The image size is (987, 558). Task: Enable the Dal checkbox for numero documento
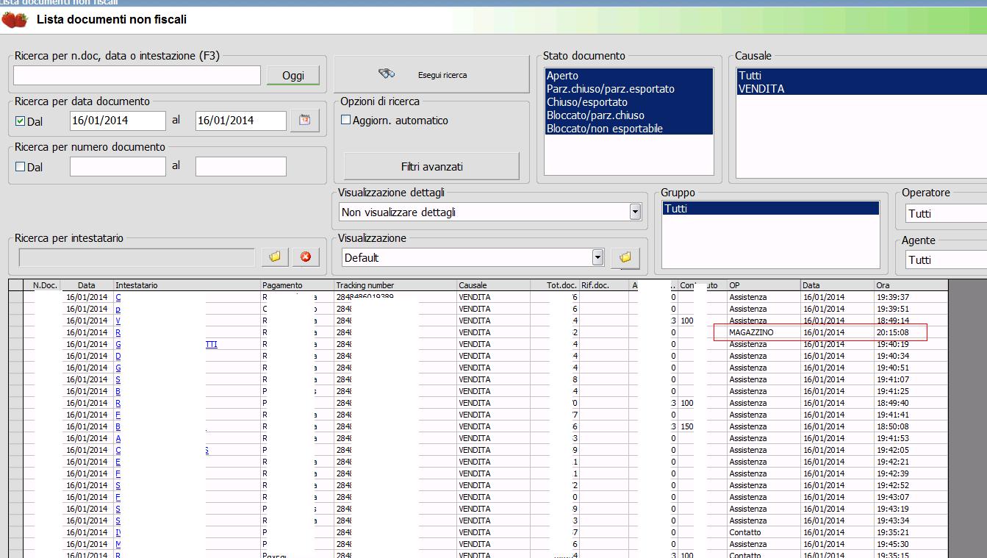[x=21, y=167]
